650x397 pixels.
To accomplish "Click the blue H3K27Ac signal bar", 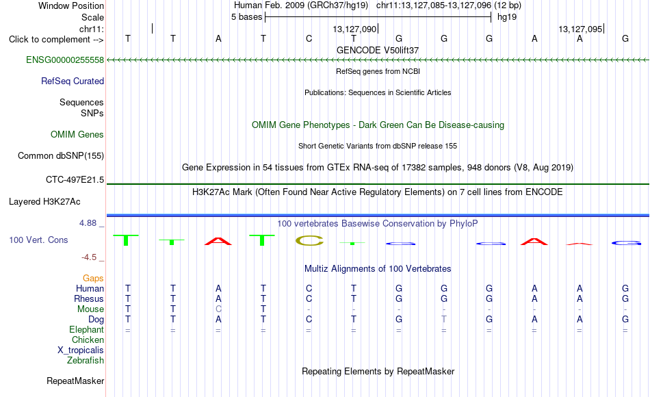I will 378,216.
